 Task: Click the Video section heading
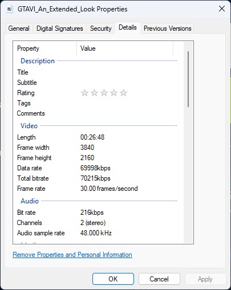[29, 126]
